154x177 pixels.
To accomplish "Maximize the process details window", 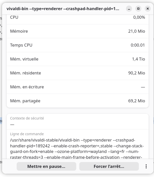I will coord(138,9).
